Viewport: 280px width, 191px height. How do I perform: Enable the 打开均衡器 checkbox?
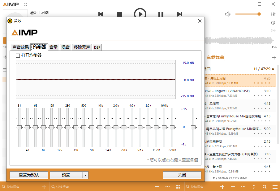click(17, 55)
